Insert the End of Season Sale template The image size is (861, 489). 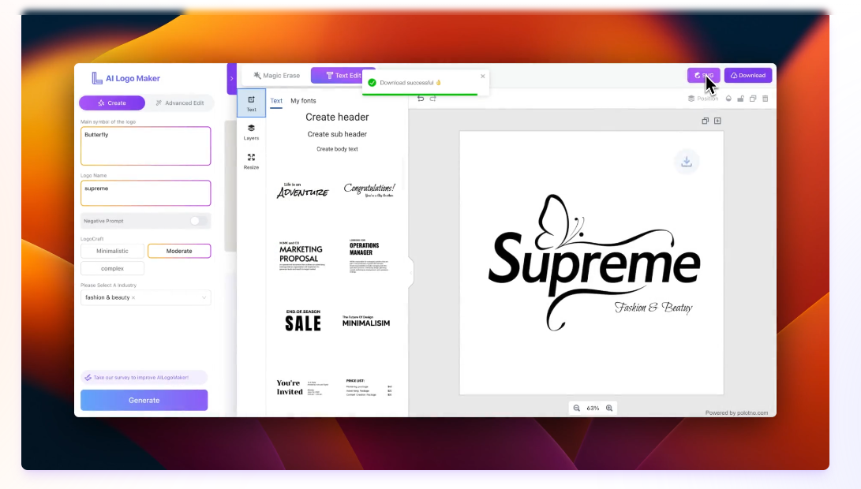click(x=303, y=320)
